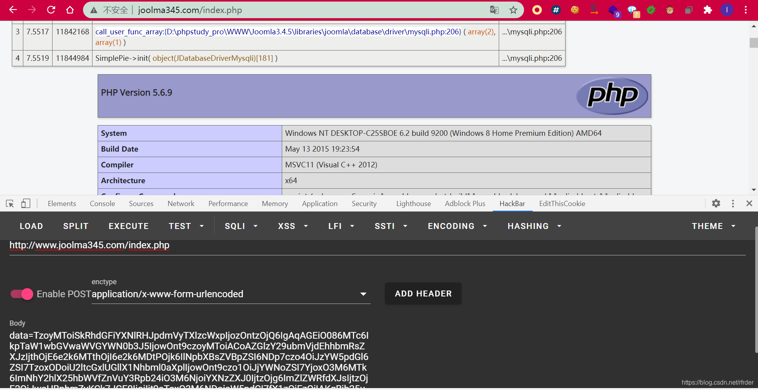Click the yellow circle extension icon
This screenshot has height=390, width=758.
[x=537, y=10]
